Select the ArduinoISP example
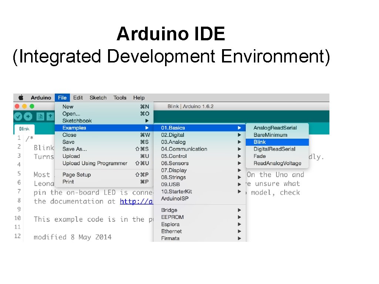 click(x=199, y=199)
